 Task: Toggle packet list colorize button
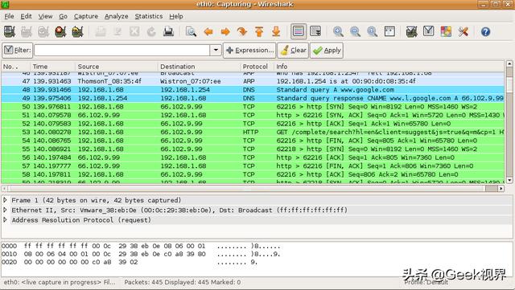point(299,31)
